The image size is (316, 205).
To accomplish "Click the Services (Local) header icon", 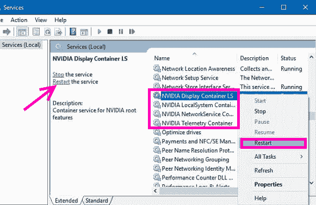I will [58, 47].
